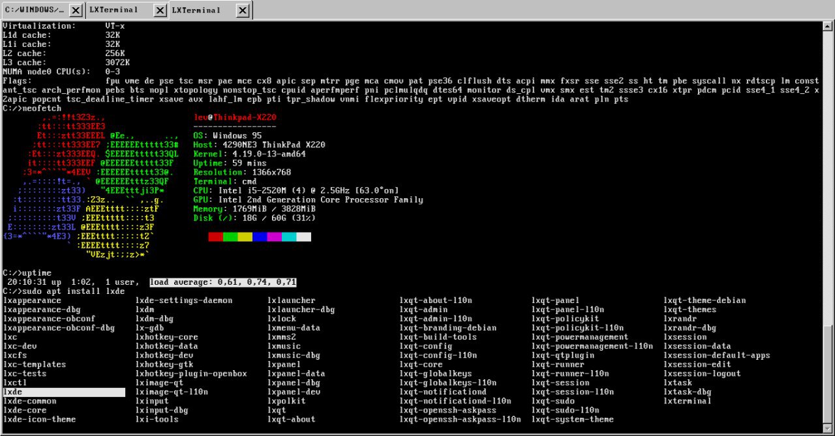Click the GPU Intel 2nd Generation line
835x436 pixels.
[309, 199]
